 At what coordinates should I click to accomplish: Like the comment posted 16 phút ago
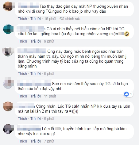click(x=22, y=19)
